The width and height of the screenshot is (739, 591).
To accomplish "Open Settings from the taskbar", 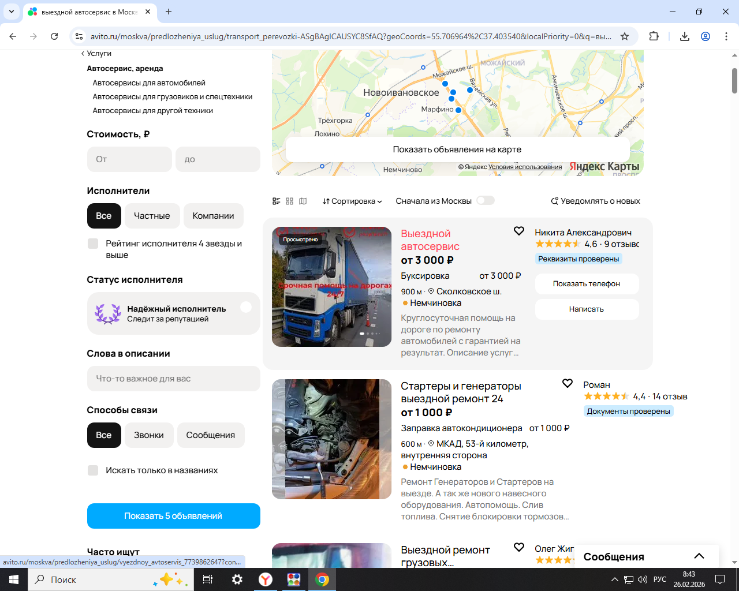I will pos(237,579).
